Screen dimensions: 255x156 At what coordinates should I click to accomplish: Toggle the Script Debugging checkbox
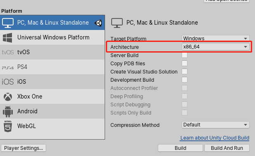[185, 104]
